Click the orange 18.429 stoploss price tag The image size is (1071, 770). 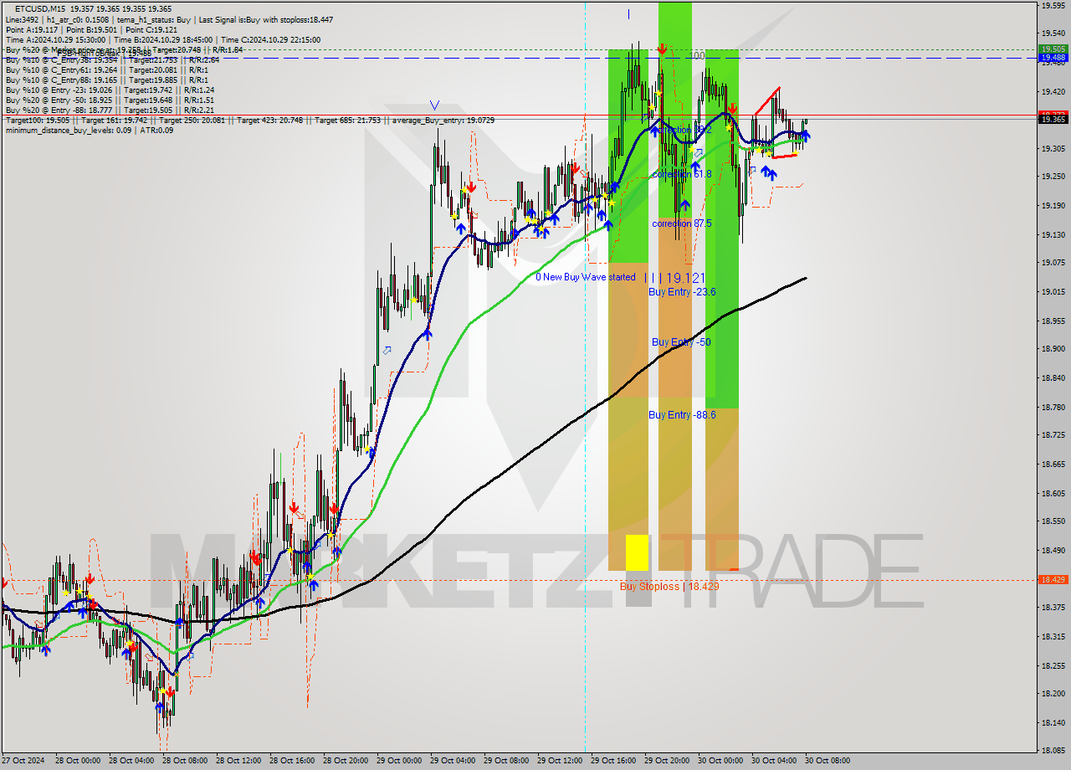[1053, 579]
